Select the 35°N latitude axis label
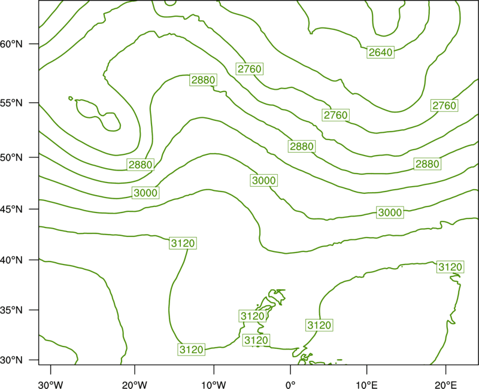 pos(11,310)
